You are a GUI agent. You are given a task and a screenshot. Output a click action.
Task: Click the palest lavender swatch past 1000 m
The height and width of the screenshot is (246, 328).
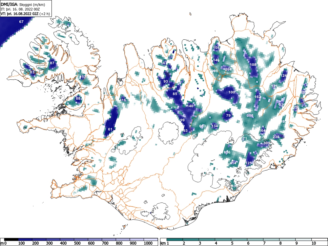coord(151,239)
